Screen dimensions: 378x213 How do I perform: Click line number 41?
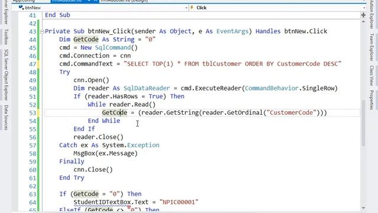coord(32,15)
